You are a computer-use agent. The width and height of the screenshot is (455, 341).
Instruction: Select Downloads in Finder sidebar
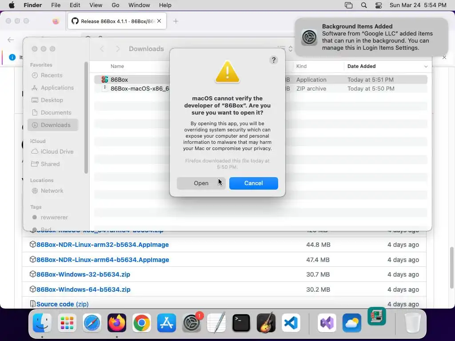[x=53, y=125]
